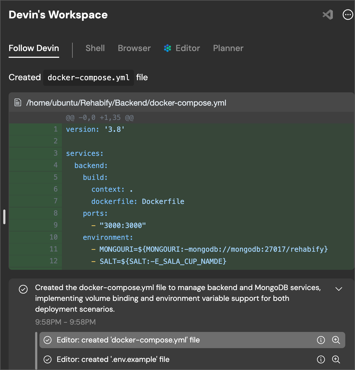Show info for docker-compose.yml step

(x=321, y=340)
